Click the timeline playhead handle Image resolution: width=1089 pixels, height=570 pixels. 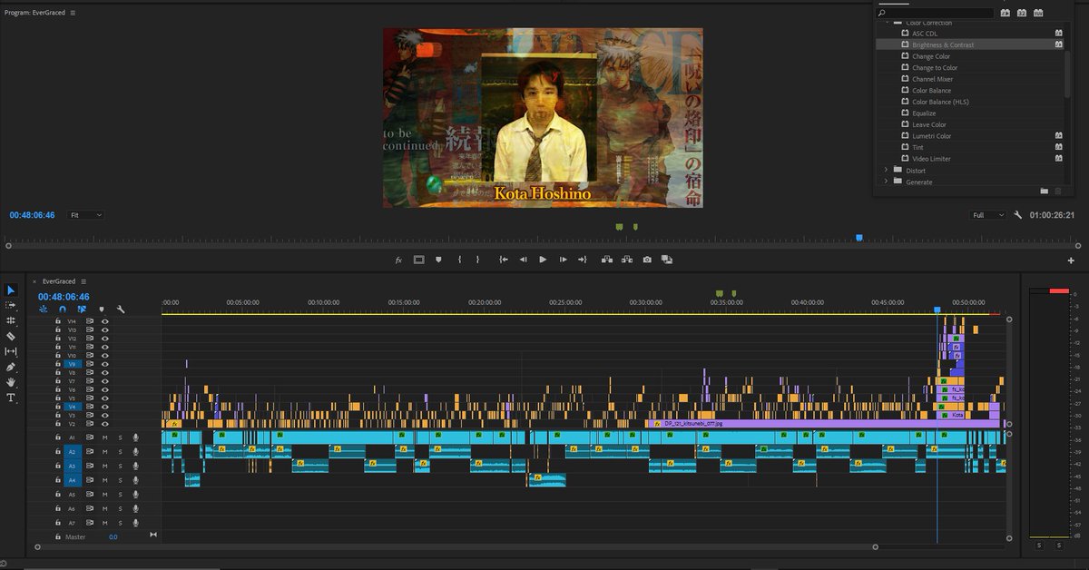[x=937, y=310]
